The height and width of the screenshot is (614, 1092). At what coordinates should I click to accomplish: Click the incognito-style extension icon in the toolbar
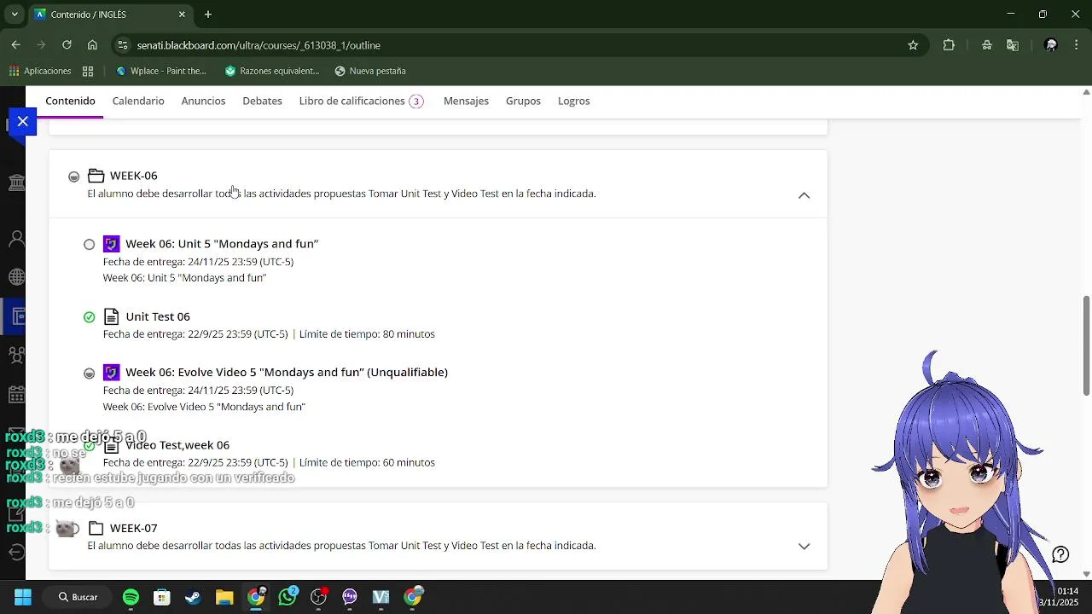(x=987, y=45)
